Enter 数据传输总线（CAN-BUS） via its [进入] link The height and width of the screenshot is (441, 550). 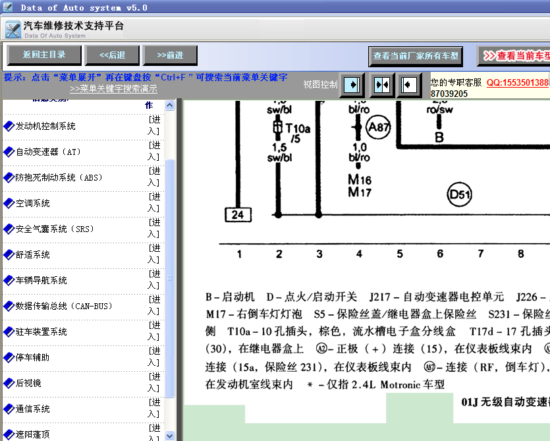point(154,305)
